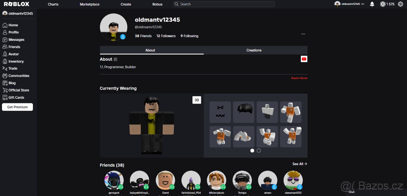Open friend babywithtinyd...'s avatar
Viewport: 407px width, 196px height.
139,180
